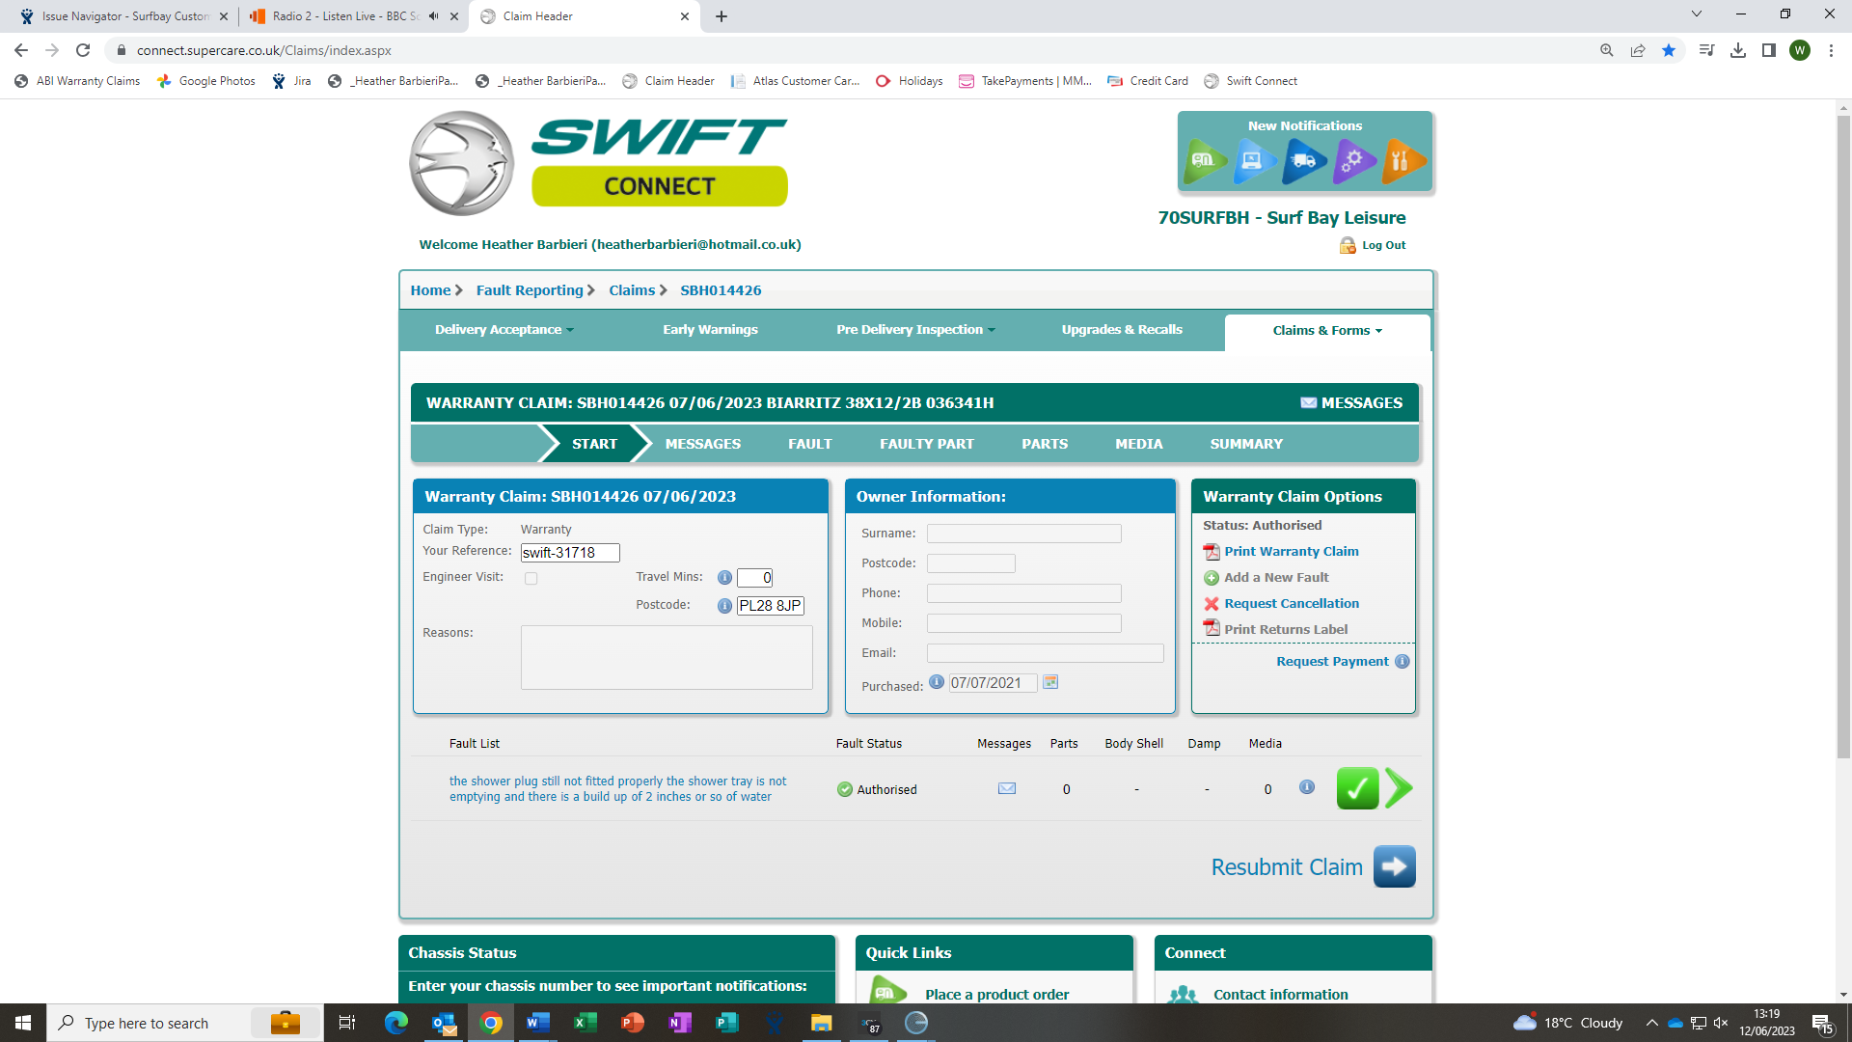This screenshot has width=1852, height=1042.
Task: Click the green checkmark icon in fault row
Action: point(1356,789)
